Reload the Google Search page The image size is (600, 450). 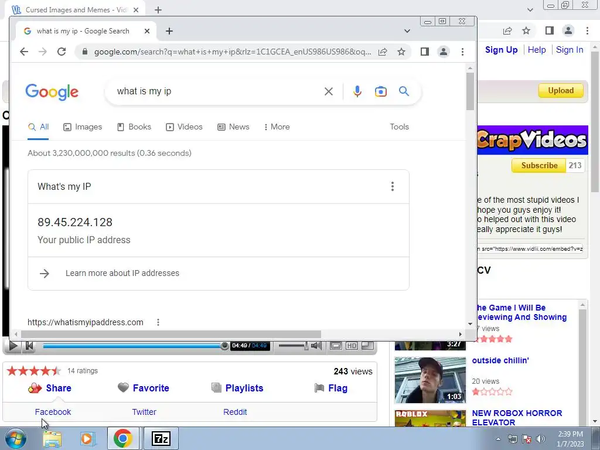pos(62,52)
